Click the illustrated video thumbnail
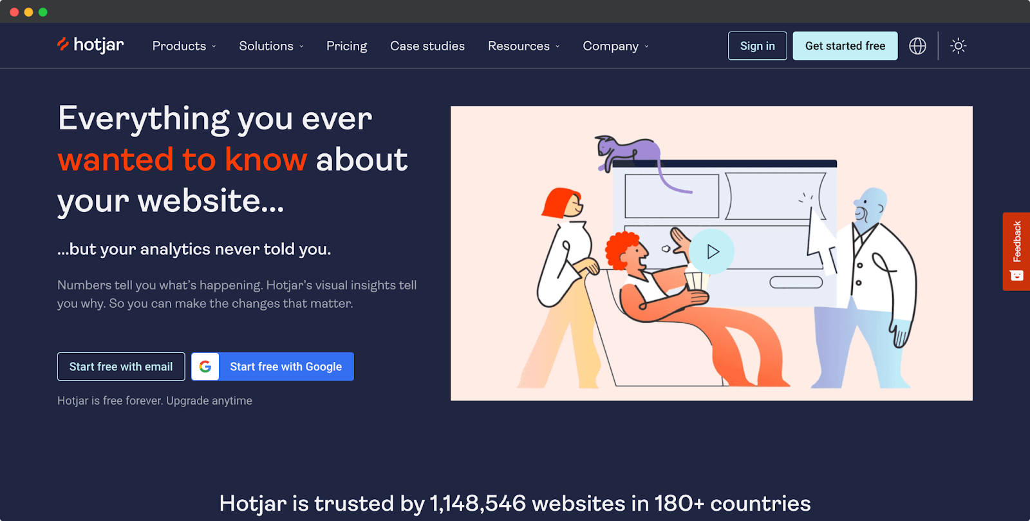Viewport: 1030px width, 521px height. pos(711,253)
